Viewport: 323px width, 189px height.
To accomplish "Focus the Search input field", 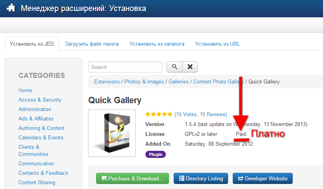I will pos(125,67).
